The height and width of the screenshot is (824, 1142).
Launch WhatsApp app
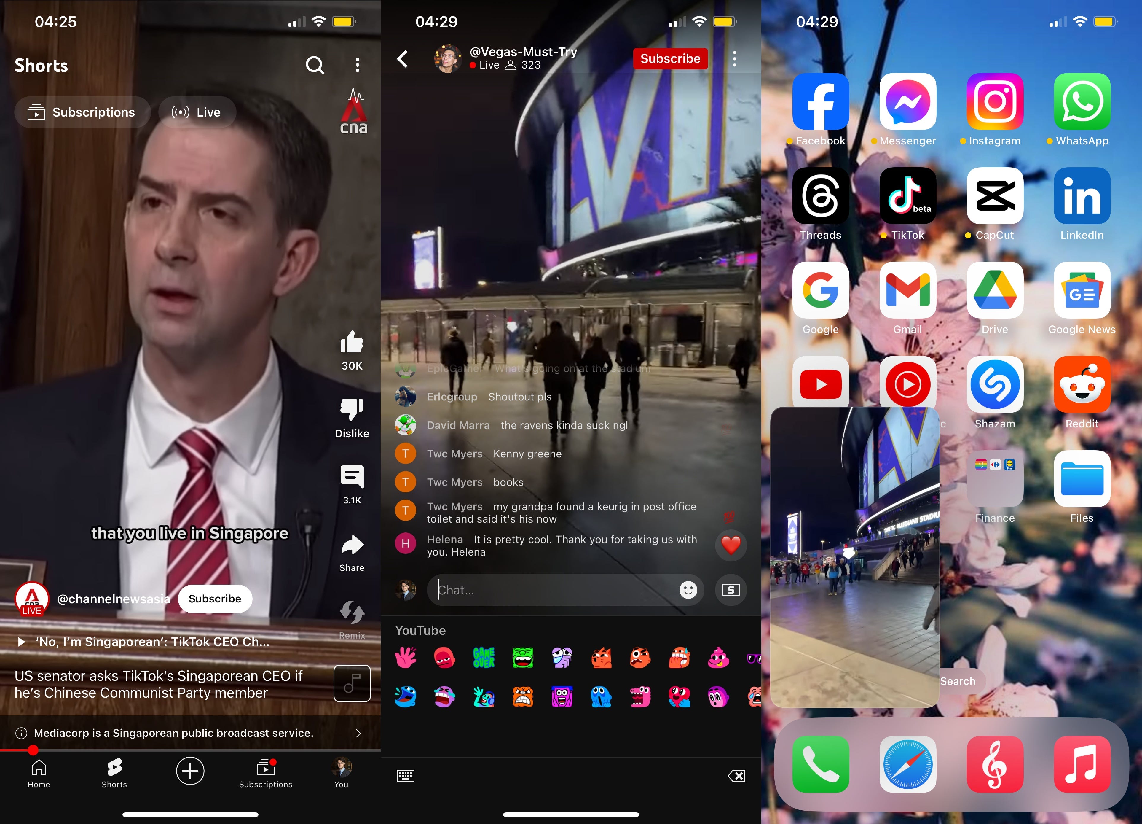(x=1082, y=102)
